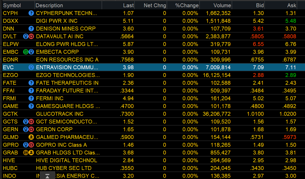Select the DGXX symbol cell
This screenshot has height=179, width=305.
point(11,21)
